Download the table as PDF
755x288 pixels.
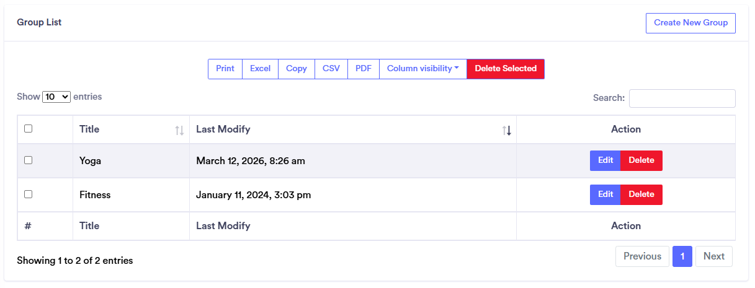click(364, 69)
